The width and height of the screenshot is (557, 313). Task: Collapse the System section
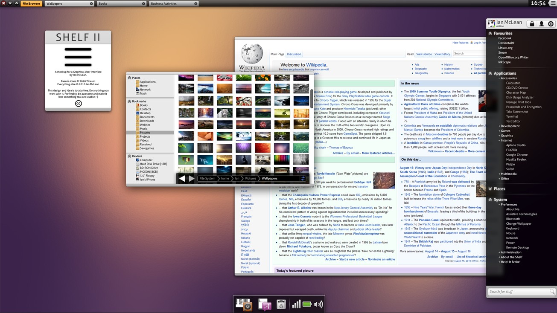point(490,200)
